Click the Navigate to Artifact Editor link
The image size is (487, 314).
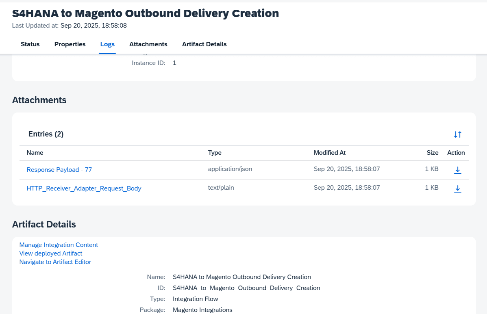[55, 262]
